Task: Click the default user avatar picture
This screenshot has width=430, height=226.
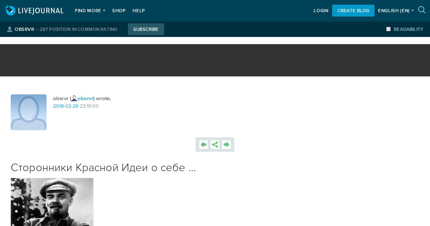Action: pyautogui.click(x=29, y=112)
